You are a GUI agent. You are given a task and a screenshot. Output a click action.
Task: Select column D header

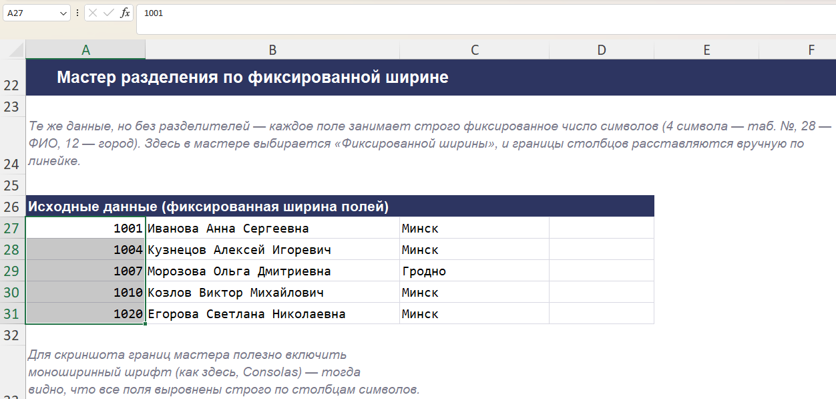coord(602,49)
